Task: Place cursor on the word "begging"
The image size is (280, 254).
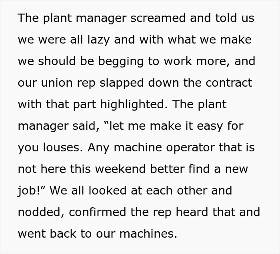Action: (121, 62)
